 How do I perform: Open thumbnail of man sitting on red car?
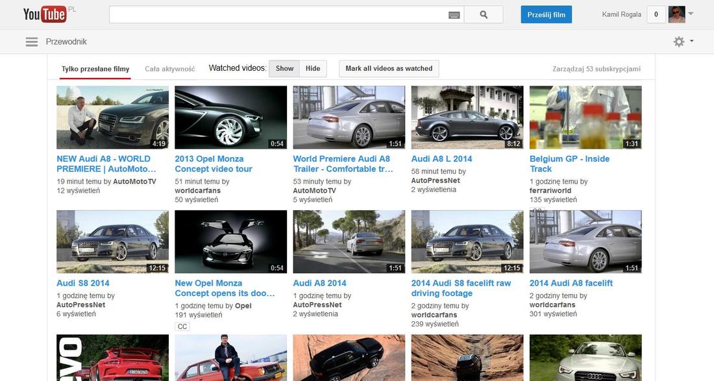[231, 358]
